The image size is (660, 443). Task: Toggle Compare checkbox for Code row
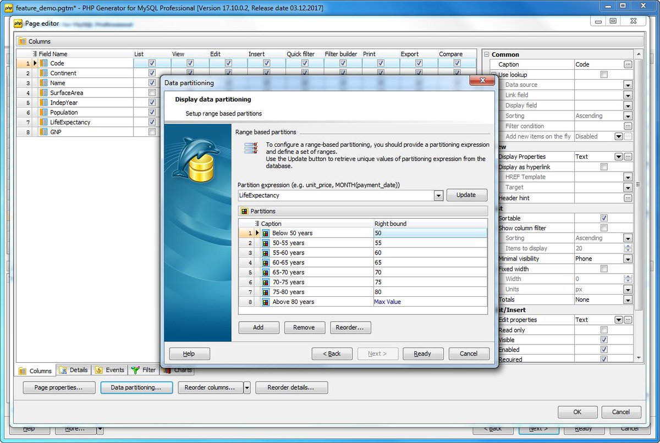(x=457, y=63)
